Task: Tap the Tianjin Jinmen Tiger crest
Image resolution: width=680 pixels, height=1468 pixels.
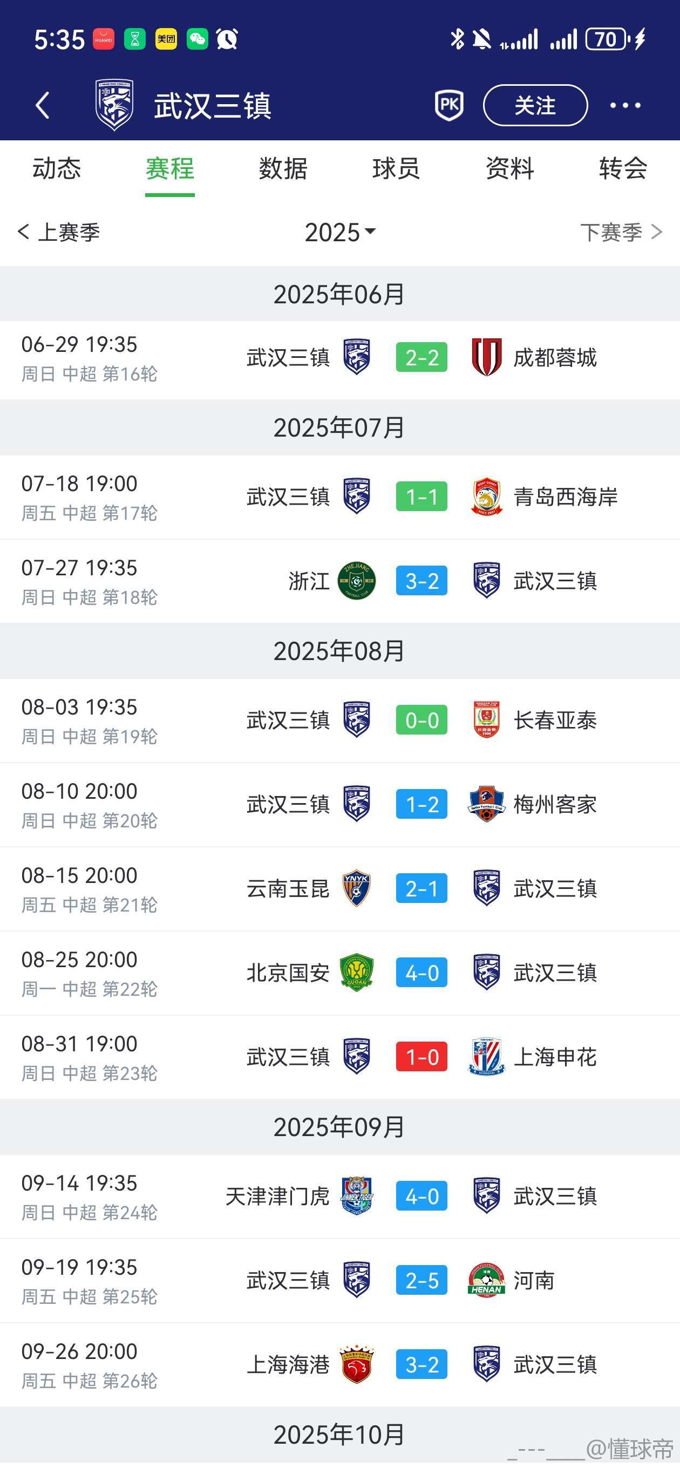Action: [357, 1196]
